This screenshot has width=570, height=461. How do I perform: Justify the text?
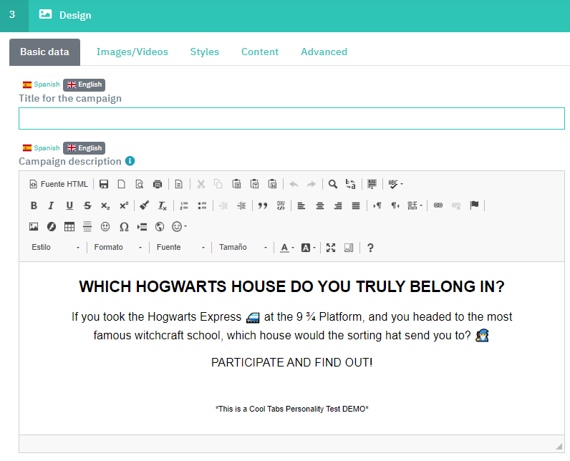tap(355, 205)
